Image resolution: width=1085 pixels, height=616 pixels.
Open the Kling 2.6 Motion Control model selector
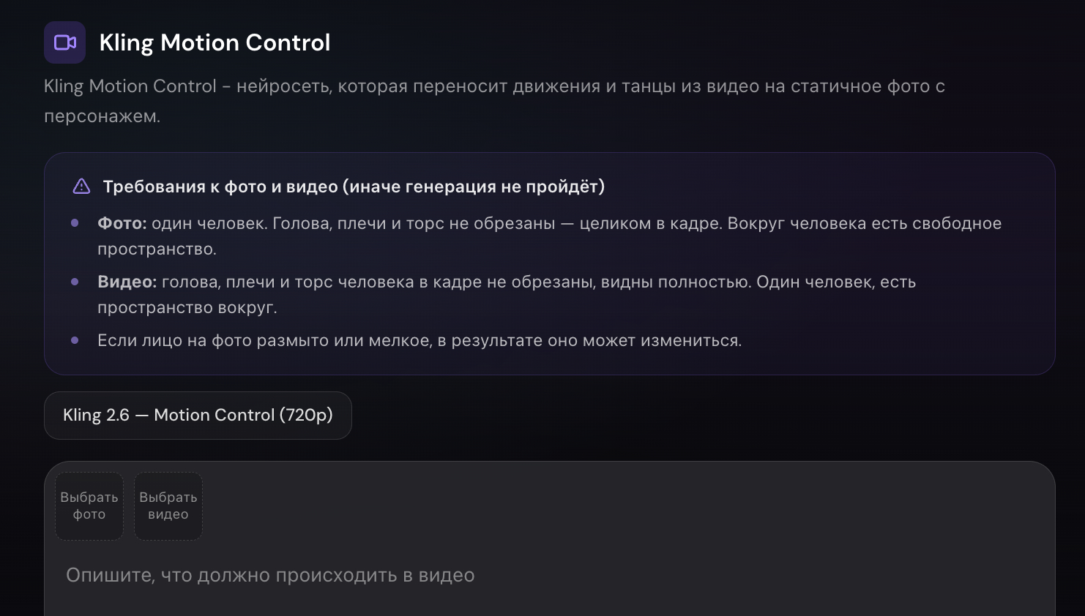[198, 416]
